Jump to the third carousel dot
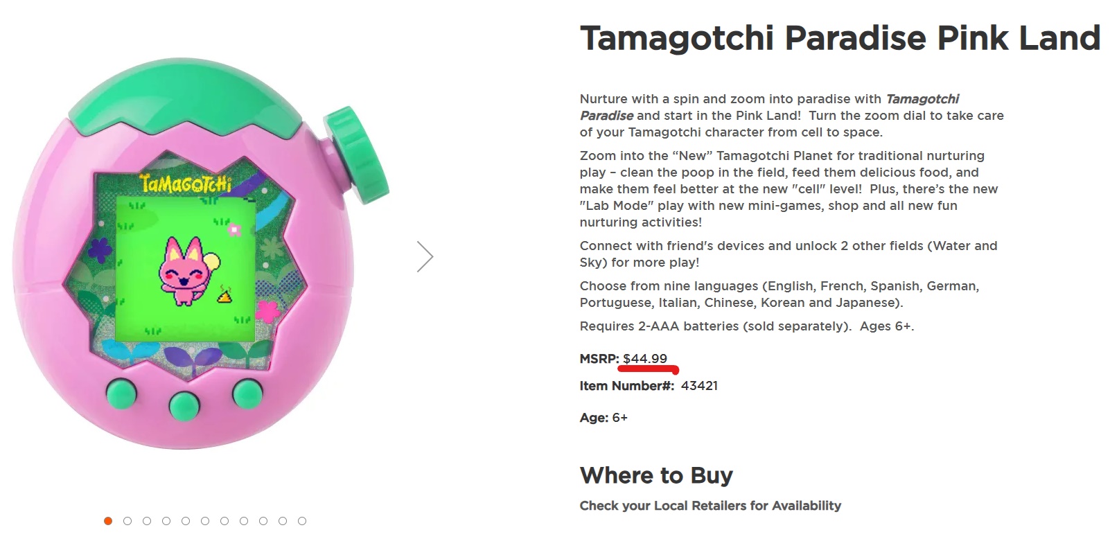 point(147,521)
